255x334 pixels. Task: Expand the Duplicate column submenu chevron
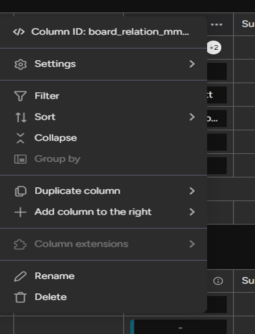(192, 191)
